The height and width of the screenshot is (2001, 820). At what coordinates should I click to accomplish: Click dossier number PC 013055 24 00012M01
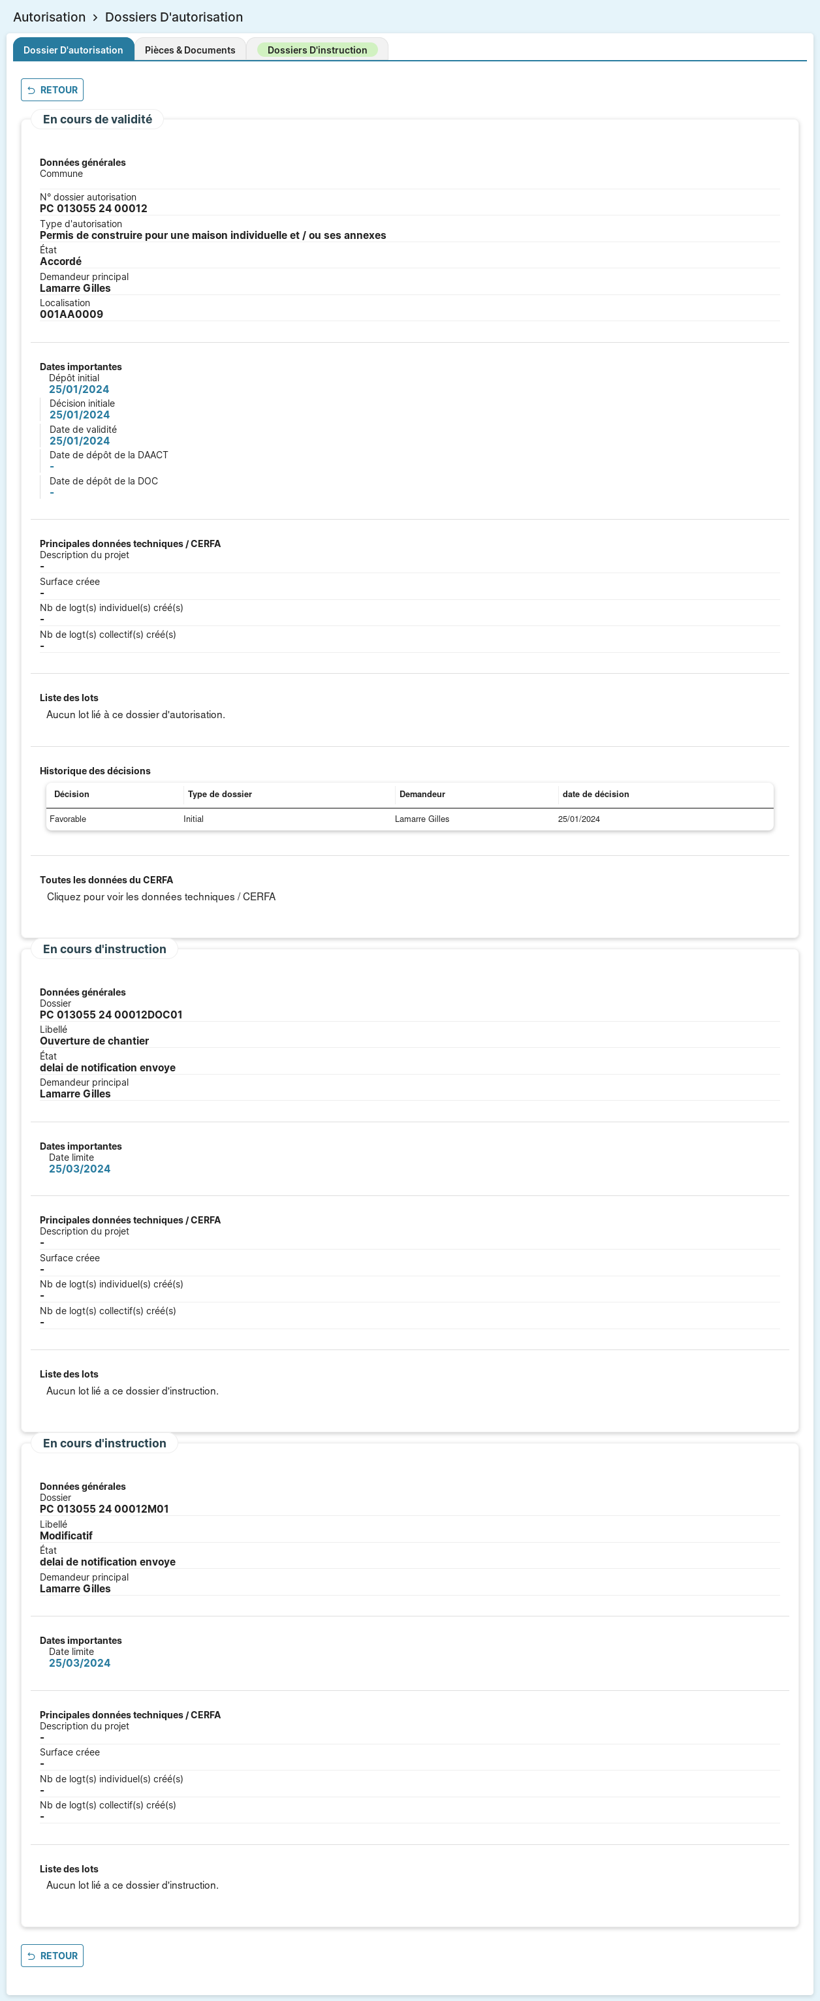point(104,1509)
